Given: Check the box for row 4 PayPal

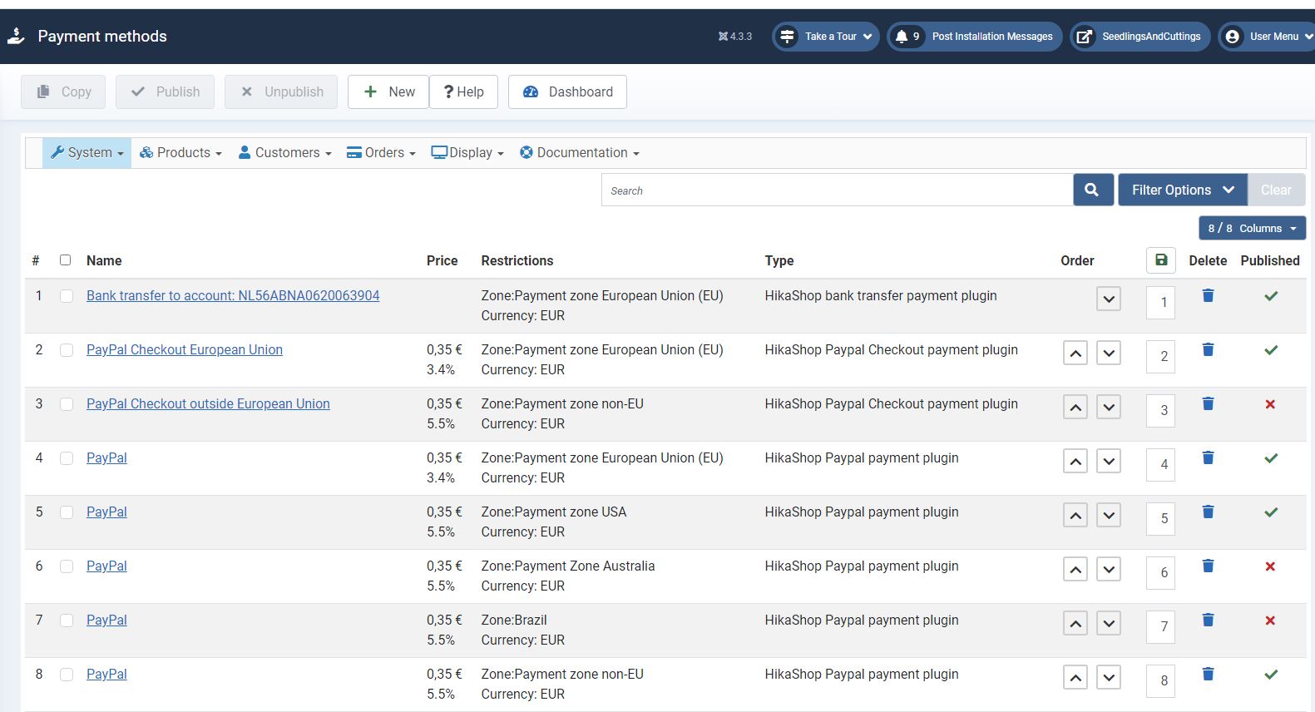Looking at the screenshot, I should coord(67,458).
